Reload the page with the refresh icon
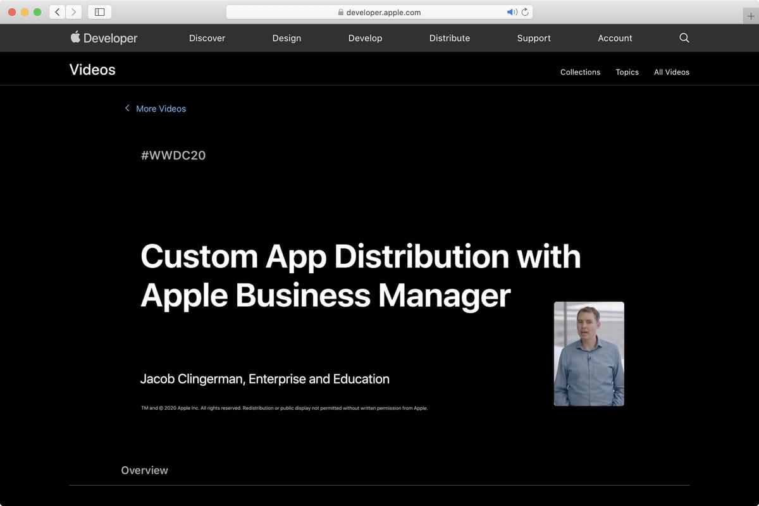The image size is (759, 506). click(525, 12)
